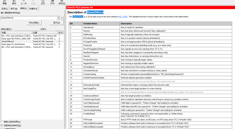Click the italic StateDWord link in description
The image size is (235, 129).
click(78, 17)
